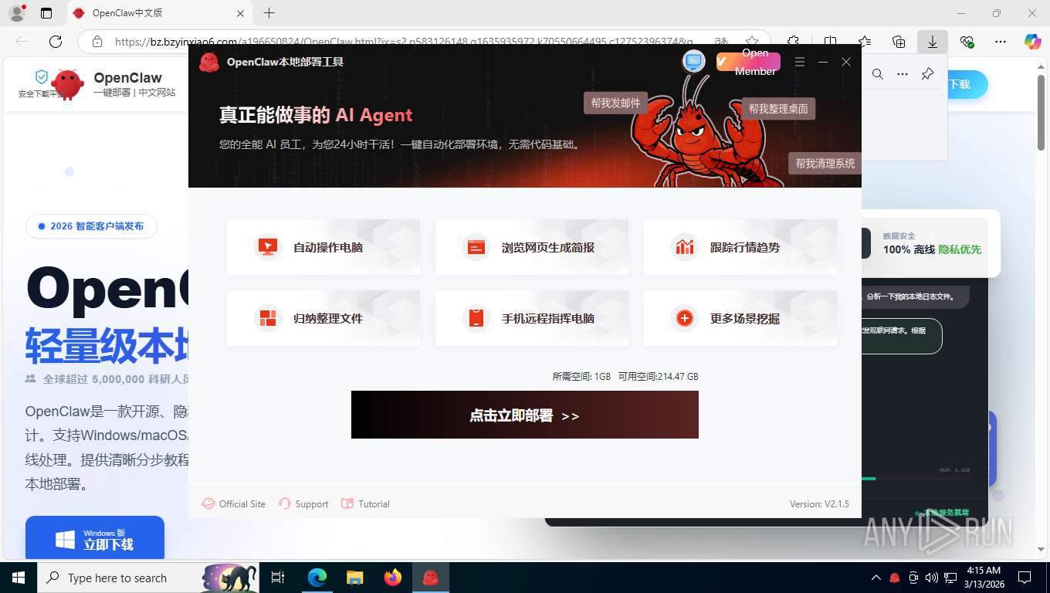Screen dimensions: 1050x593
Task: Click the 所需空间: 1GB text
Action: [581, 377]
